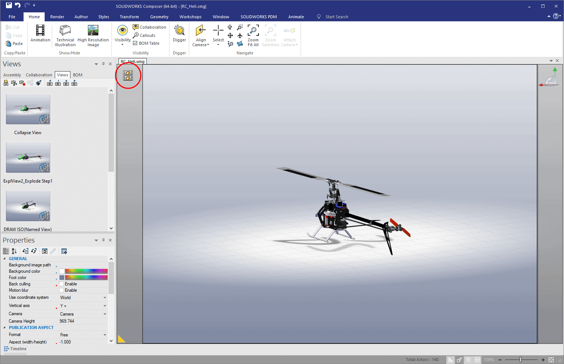Screen dimensions: 564x364
Task: Click the Align Camera icon
Action: [x=201, y=31]
